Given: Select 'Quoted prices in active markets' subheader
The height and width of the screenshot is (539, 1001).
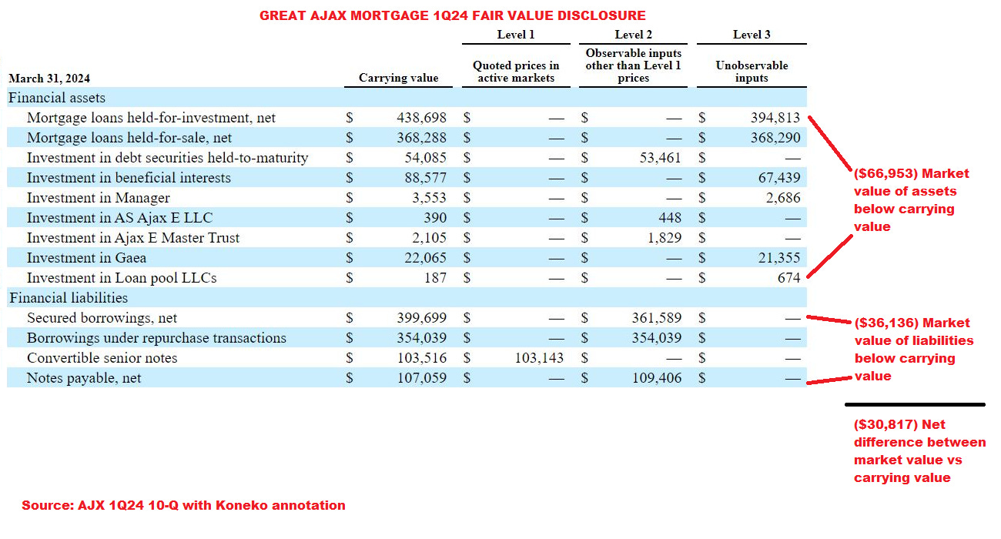Looking at the screenshot, I should [x=516, y=72].
